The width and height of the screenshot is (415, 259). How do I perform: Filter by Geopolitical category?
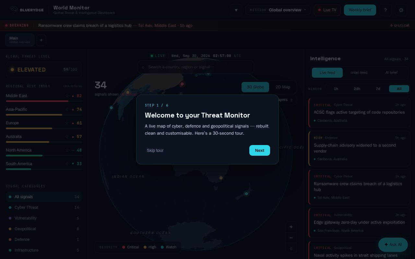click(44, 229)
